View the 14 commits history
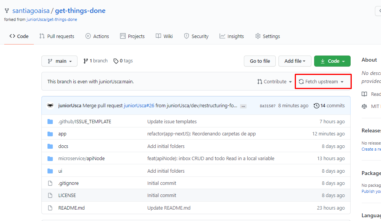This screenshot has width=381, height=221. coord(329,106)
